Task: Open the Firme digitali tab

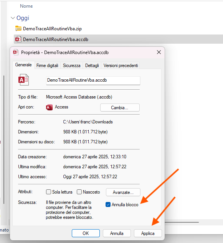Action: click(x=47, y=66)
